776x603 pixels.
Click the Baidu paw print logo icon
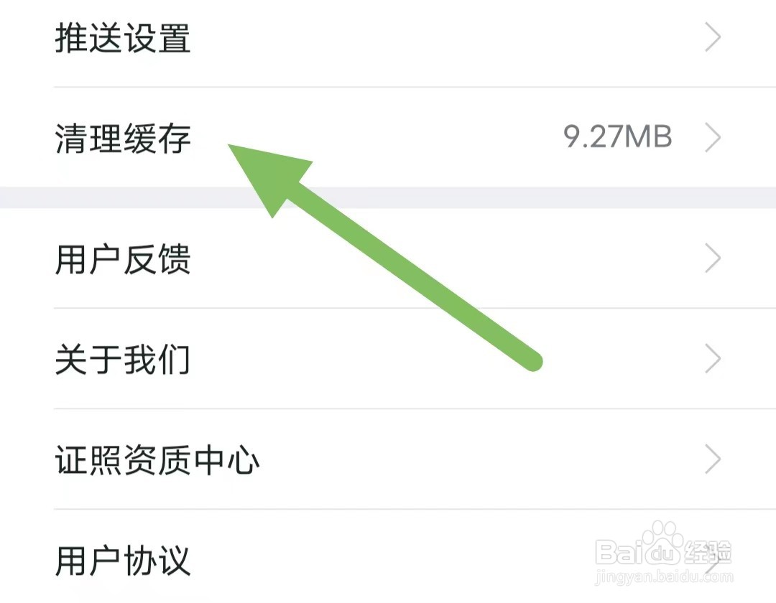coord(661,543)
